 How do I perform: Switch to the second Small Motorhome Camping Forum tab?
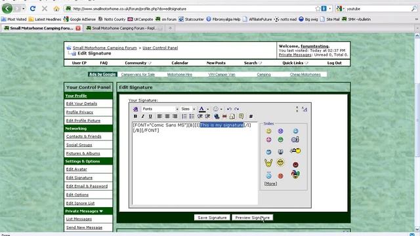pos(124,28)
